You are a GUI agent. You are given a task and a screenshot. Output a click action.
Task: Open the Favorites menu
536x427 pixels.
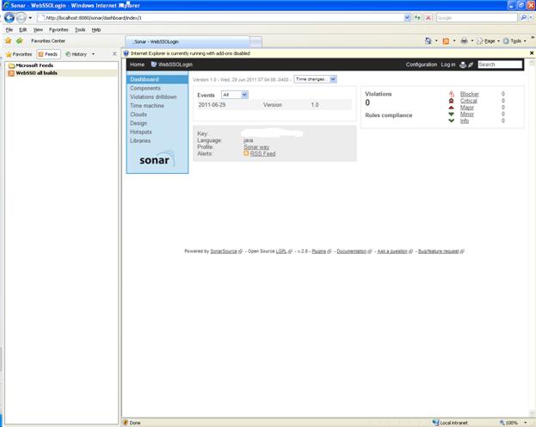pos(59,30)
